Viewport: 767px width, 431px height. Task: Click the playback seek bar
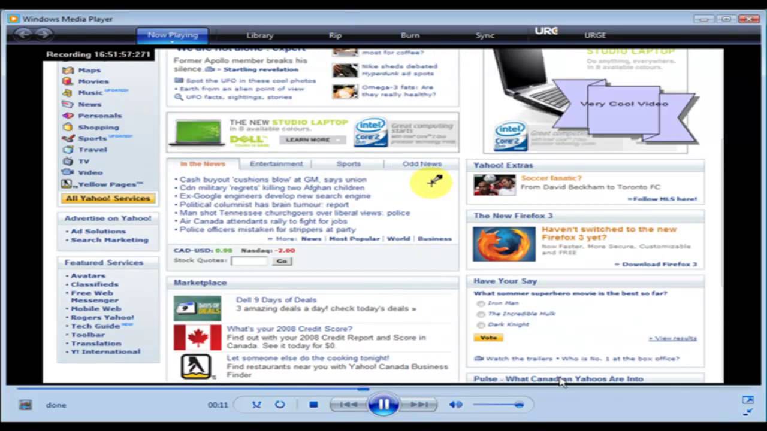[x=383, y=389]
